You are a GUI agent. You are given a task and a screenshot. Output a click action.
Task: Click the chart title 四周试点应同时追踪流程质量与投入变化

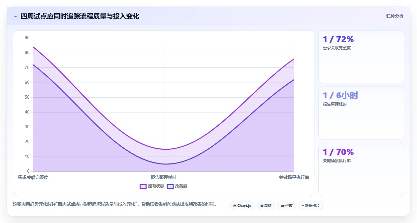80,16
